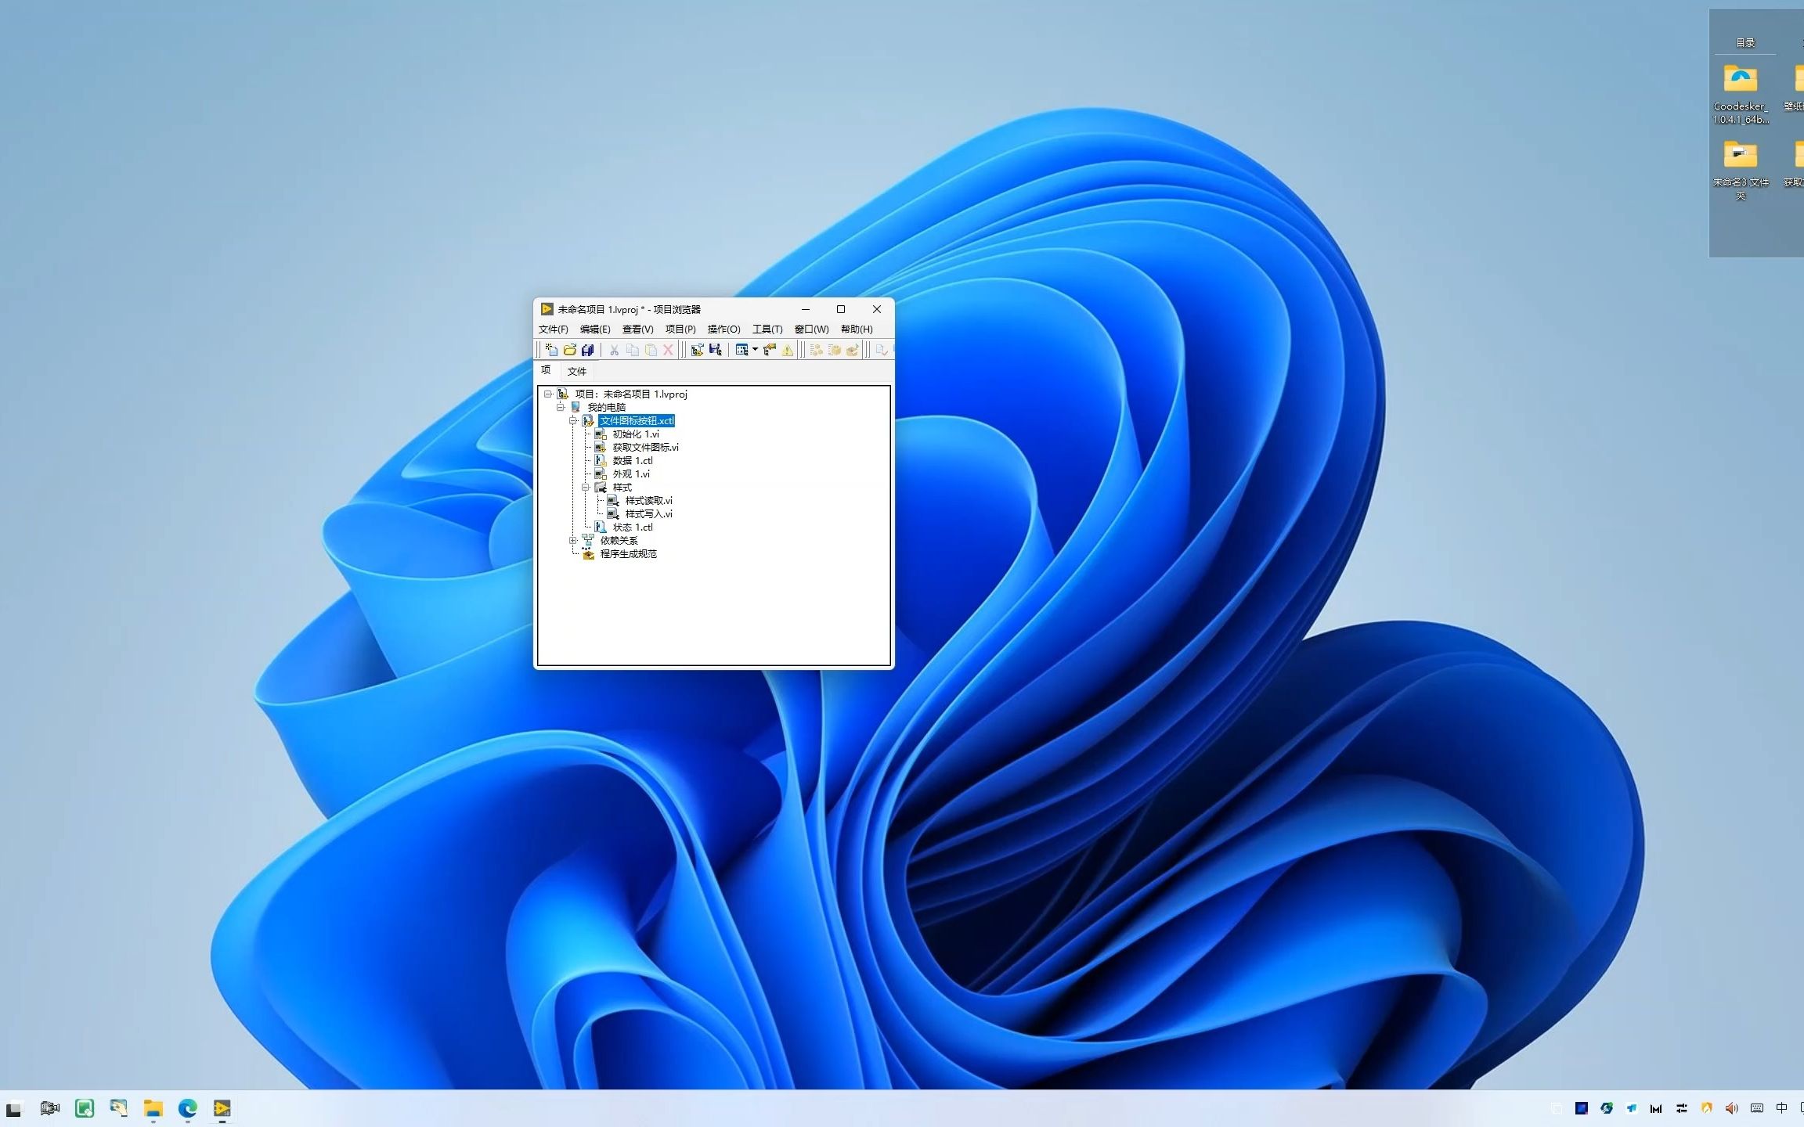Screen dimensions: 1804x1127
Task: Open the 工具(T) menu
Action: (x=767, y=329)
